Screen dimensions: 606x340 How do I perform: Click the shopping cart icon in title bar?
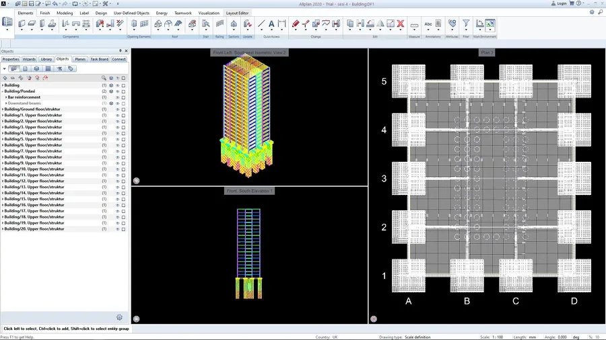pos(572,3)
